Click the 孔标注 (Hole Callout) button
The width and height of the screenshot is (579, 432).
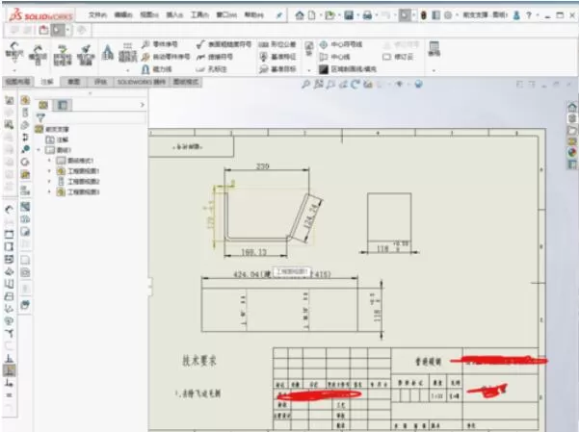[211, 69]
